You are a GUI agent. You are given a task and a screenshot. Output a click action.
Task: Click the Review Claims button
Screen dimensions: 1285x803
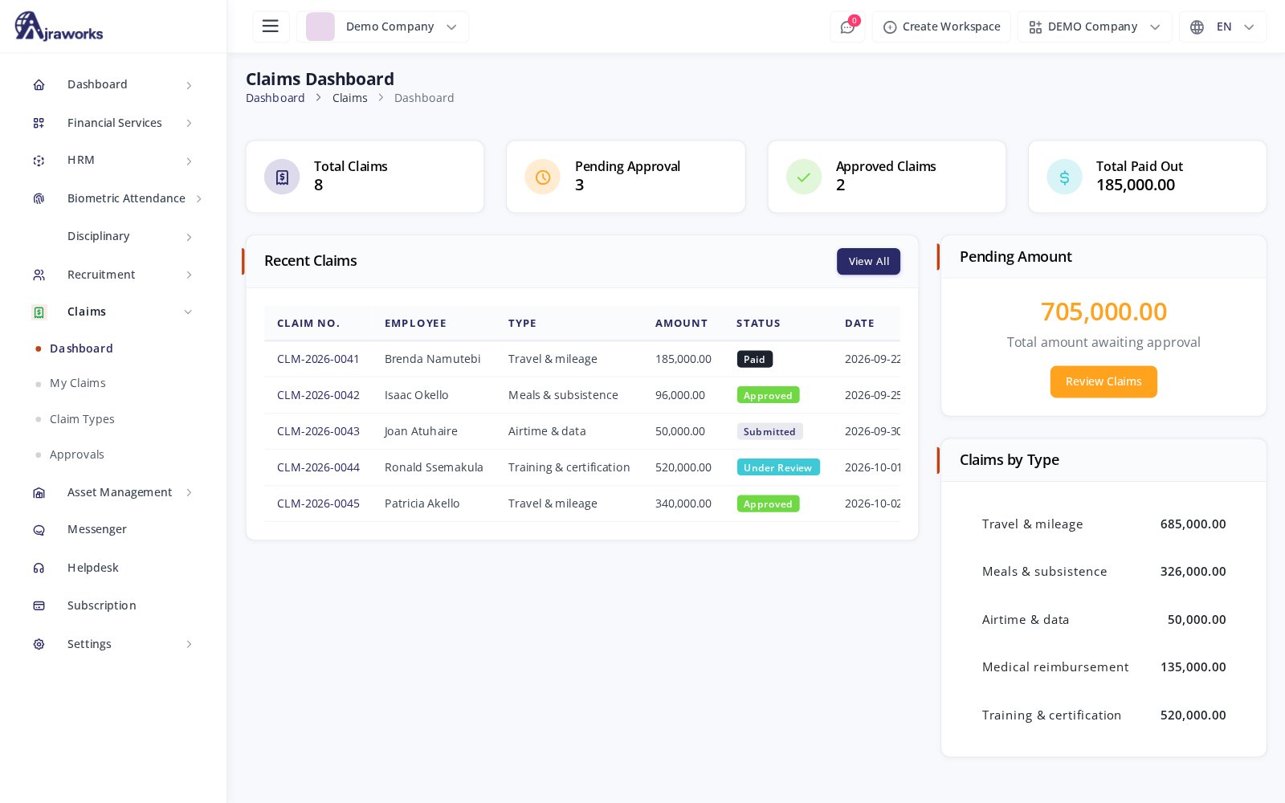pos(1103,381)
